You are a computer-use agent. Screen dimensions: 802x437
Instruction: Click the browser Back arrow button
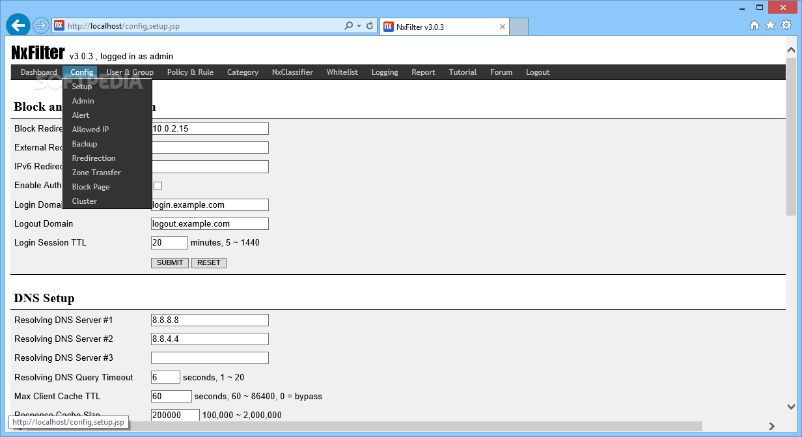(x=18, y=25)
